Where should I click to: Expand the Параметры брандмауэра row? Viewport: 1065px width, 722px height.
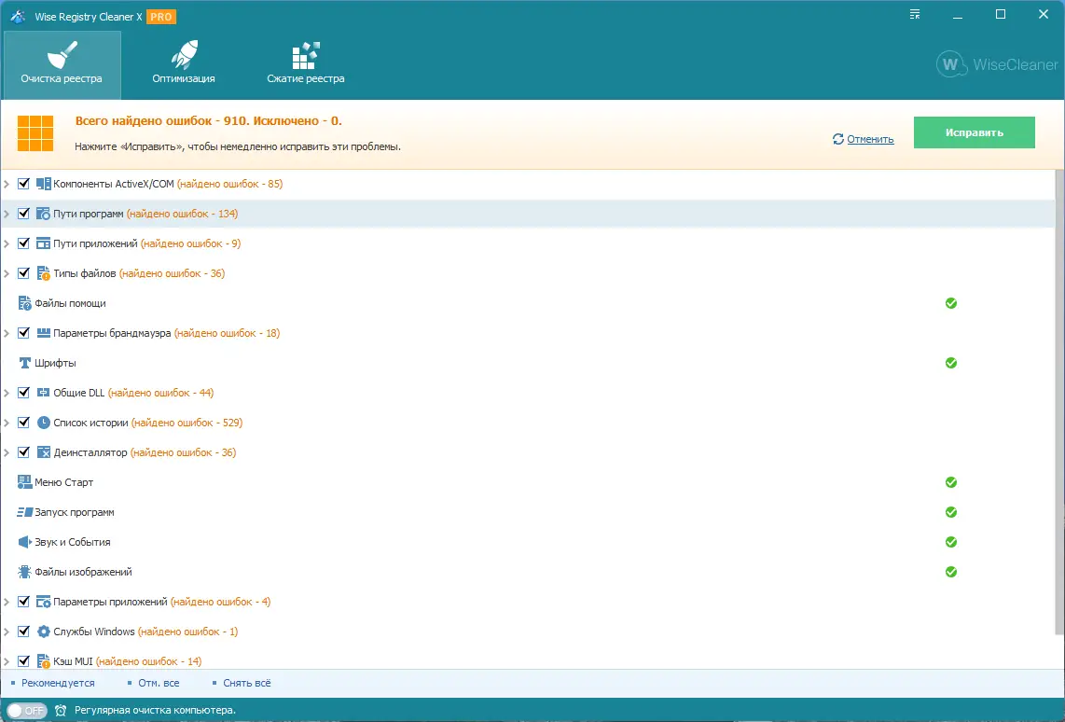tap(7, 334)
